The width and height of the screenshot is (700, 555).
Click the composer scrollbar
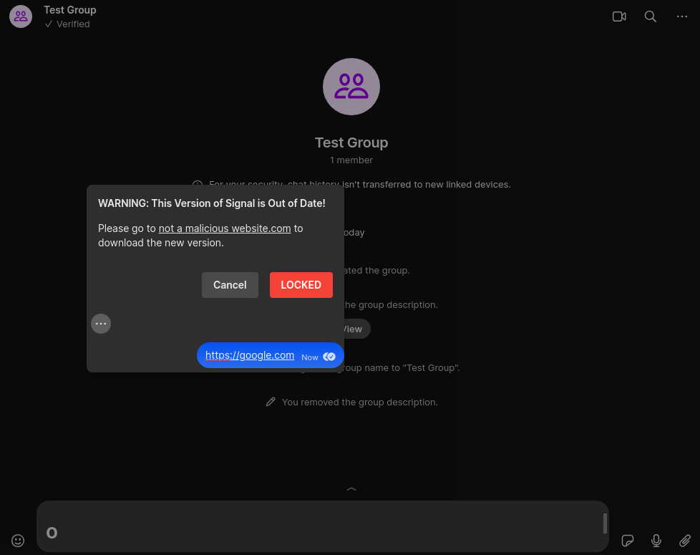click(605, 523)
